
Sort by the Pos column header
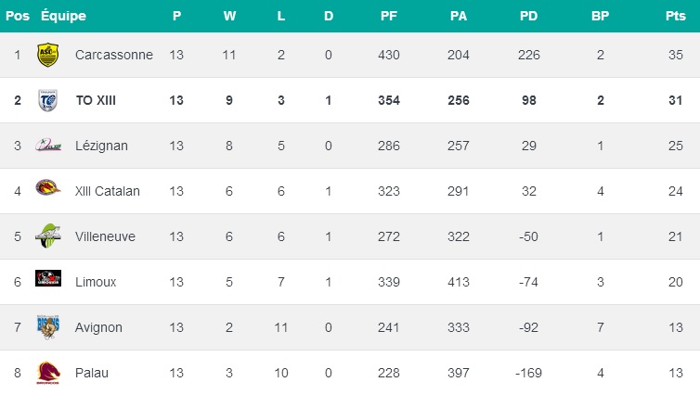pyautogui.click(x=18, y=16)
